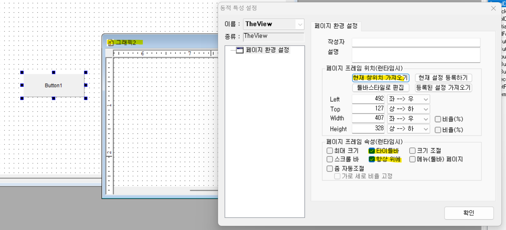
Task: Select 페이지 환경 설정 tree item
Action: (x=268, y=50)
